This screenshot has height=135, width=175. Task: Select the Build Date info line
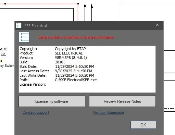[x=57, y=66]
